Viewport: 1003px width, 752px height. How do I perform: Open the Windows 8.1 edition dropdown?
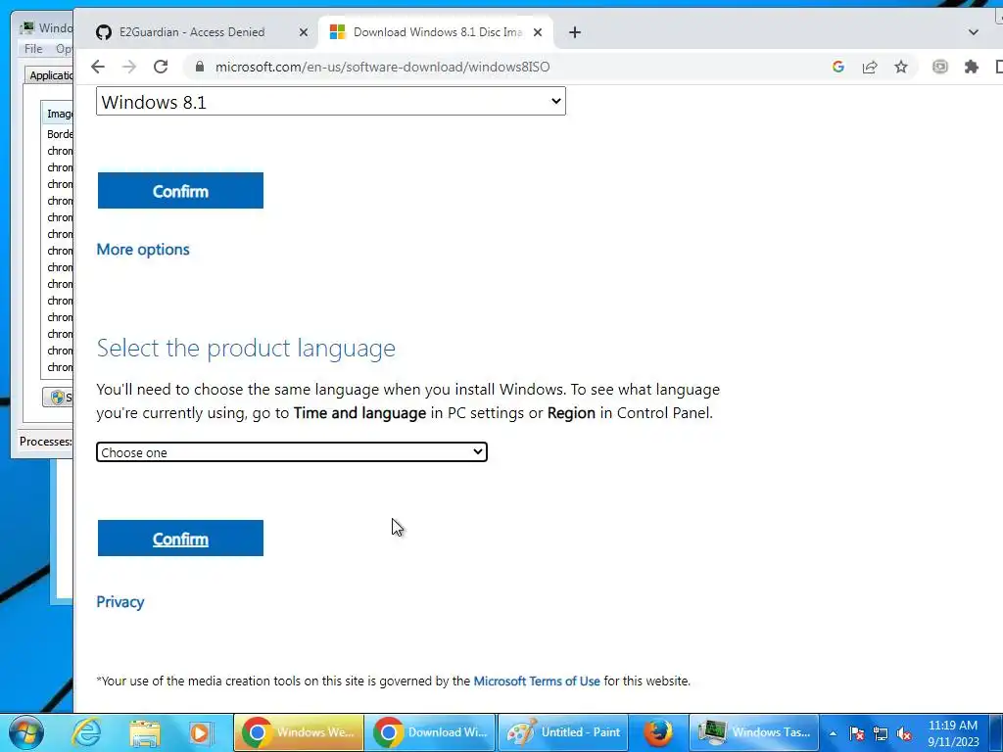click(331, 101)
